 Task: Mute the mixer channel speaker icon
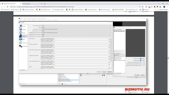pyautogui.click(x=103, y=75)
